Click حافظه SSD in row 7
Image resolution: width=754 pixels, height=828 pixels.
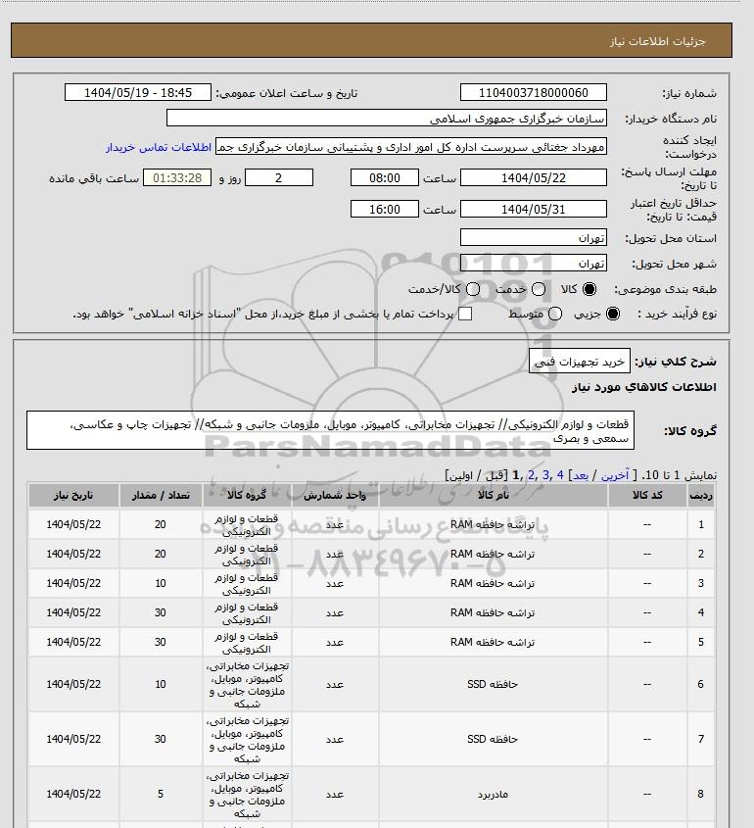(493, 739)
